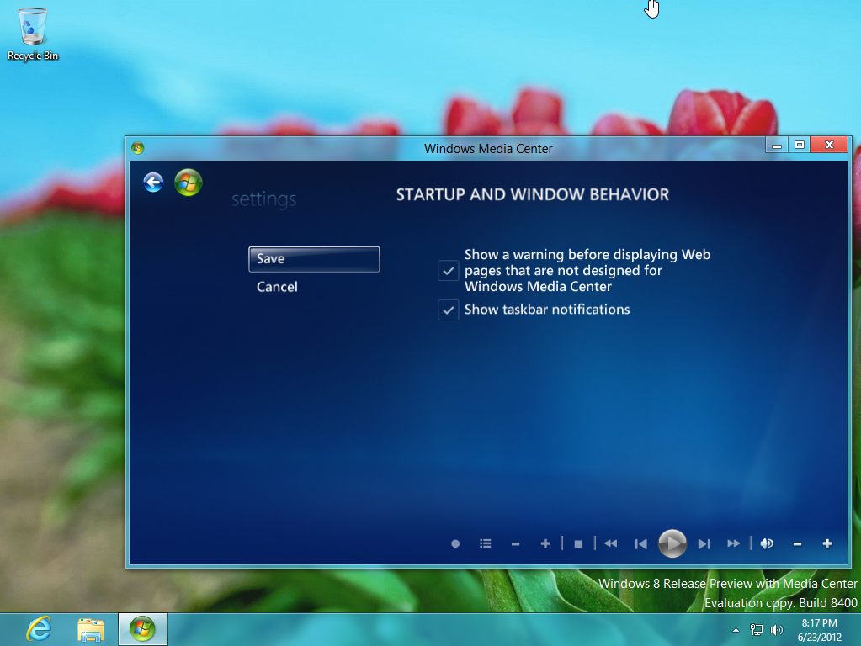Image resolution: width=861 pixels, height=646 pixels.
Task: Uncheck Web page warning checkbox
Action: tap(448, 271)
